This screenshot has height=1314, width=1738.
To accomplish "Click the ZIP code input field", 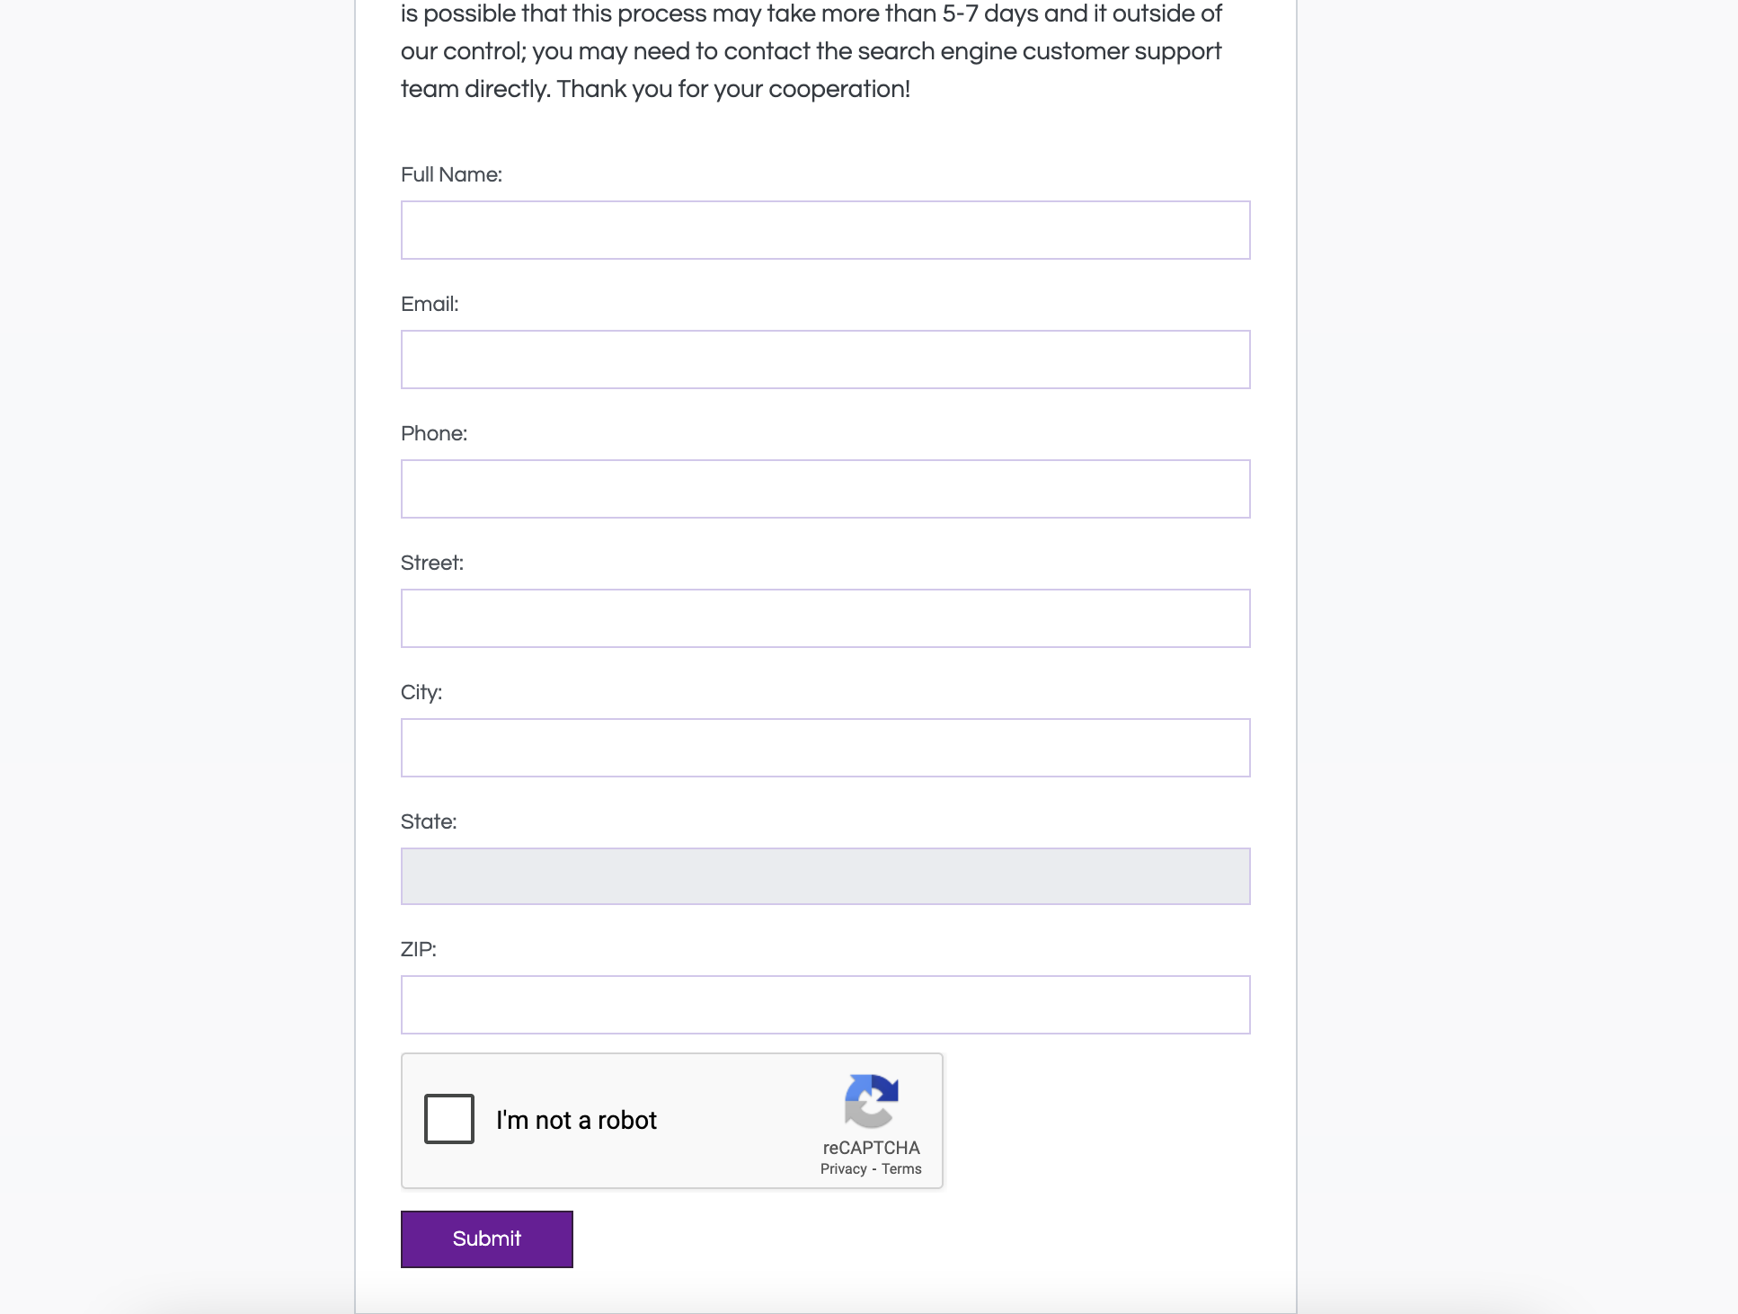I will [825, 1005].
